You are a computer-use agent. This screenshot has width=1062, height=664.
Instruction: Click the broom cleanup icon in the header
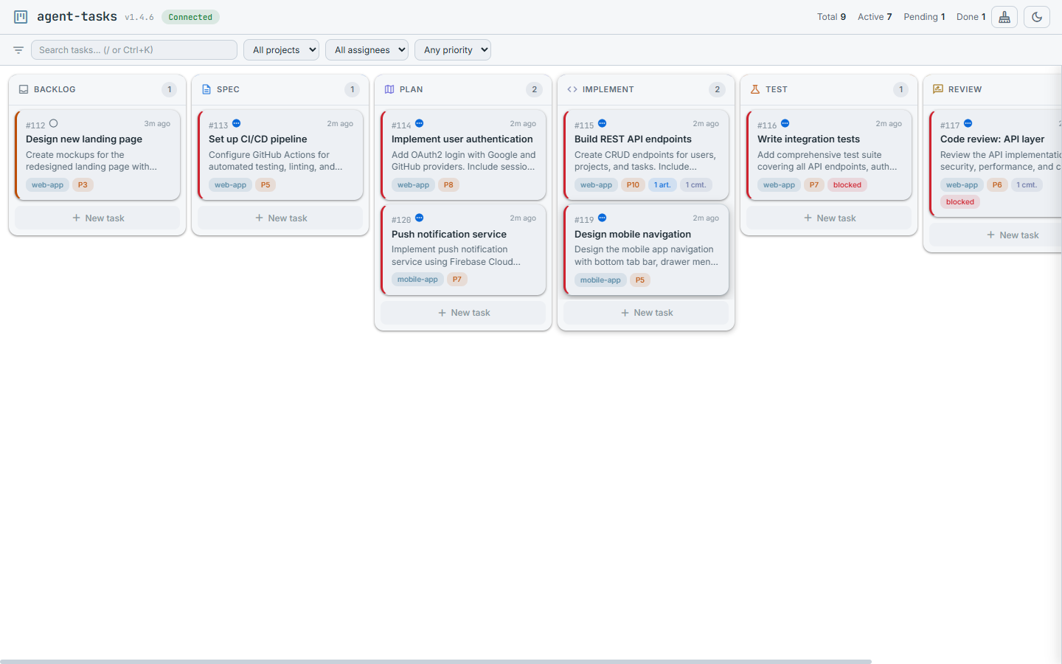coord(1004,16)
